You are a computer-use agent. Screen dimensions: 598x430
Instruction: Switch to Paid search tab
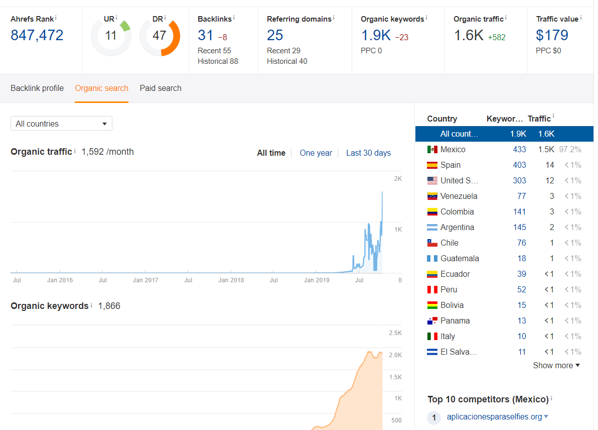point(161,88)
